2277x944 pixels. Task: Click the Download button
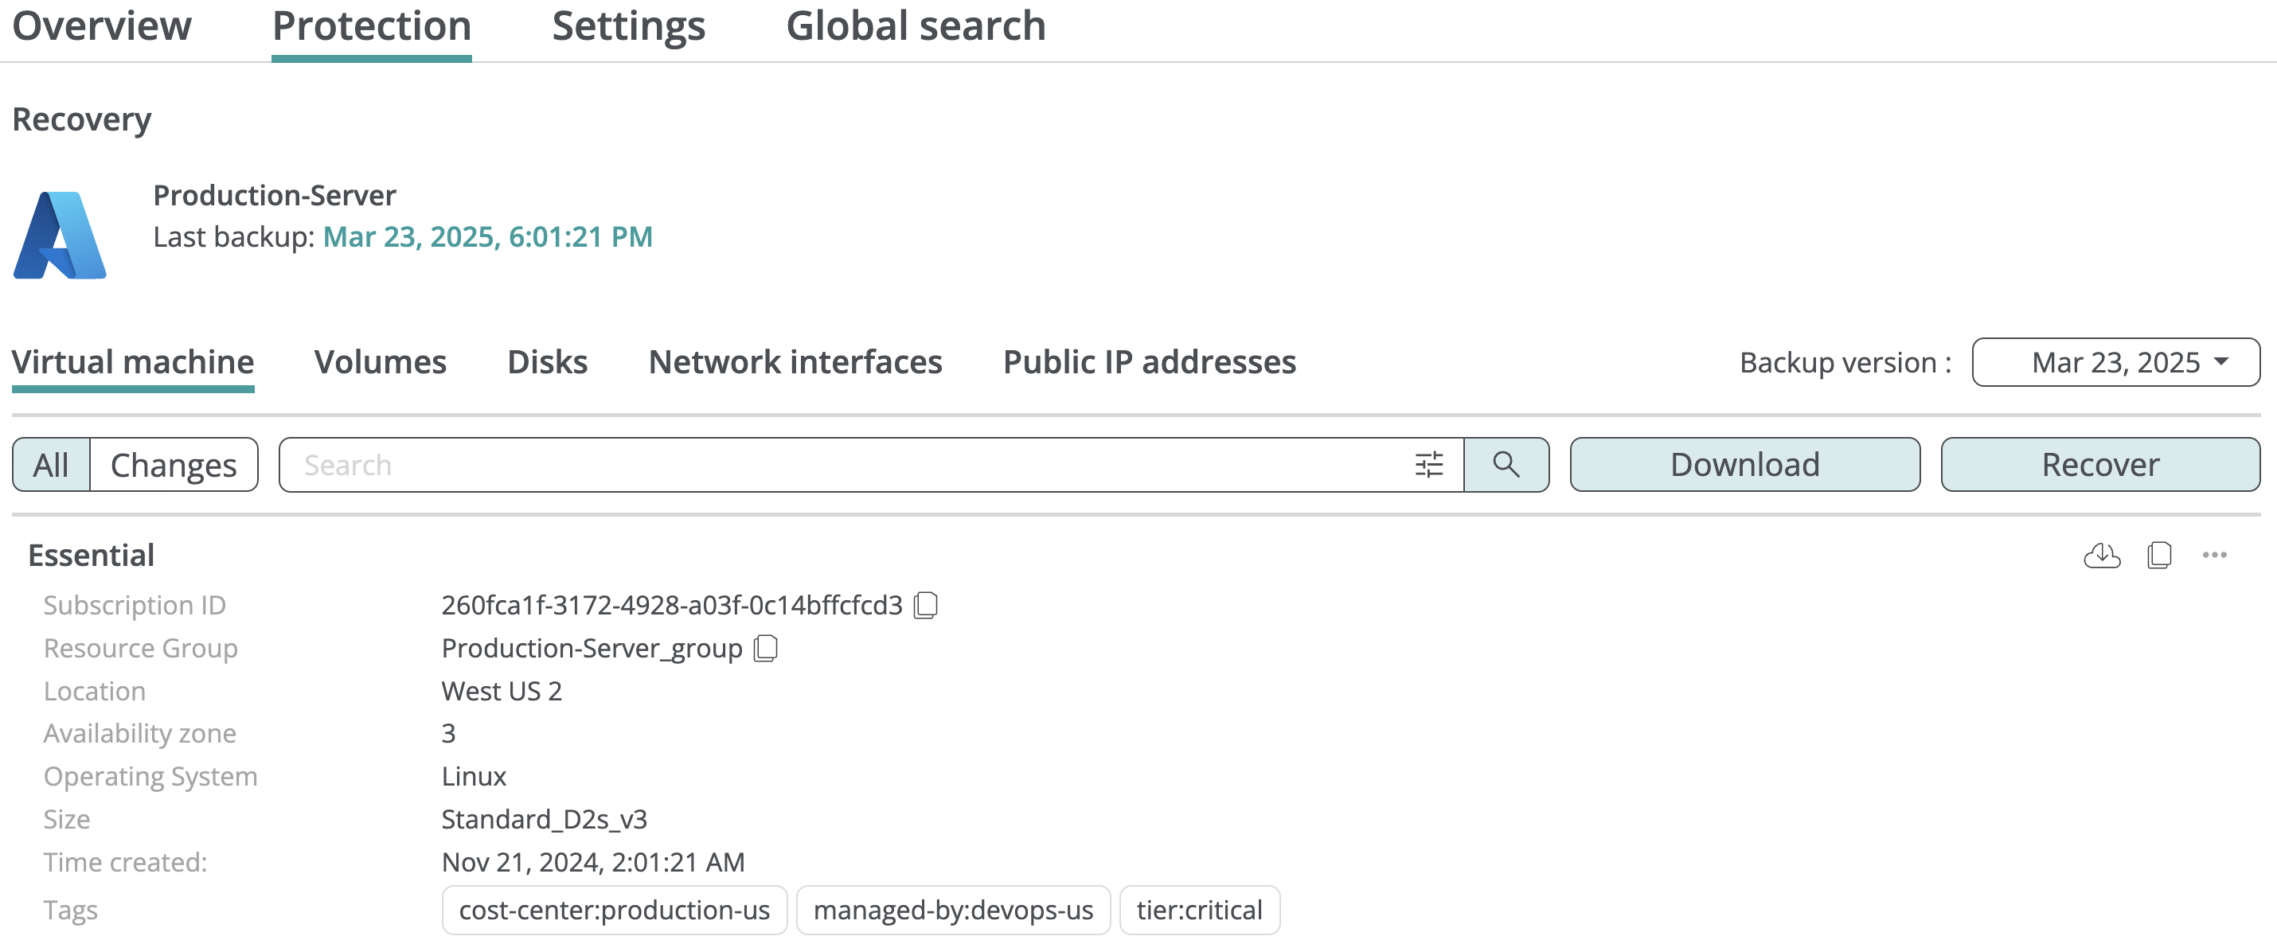point(1745,465)
